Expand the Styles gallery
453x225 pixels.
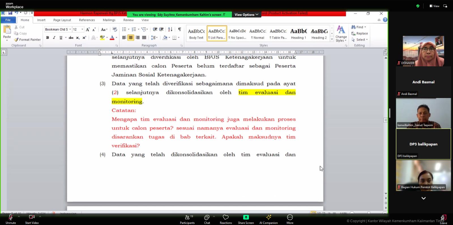(x=332, y=40)
